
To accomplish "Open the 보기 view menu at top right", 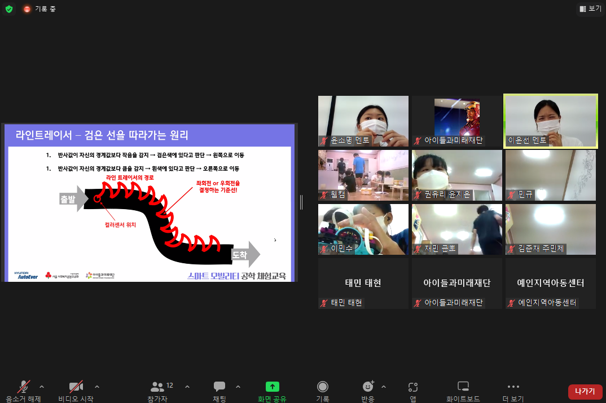I will click(590, 9).
